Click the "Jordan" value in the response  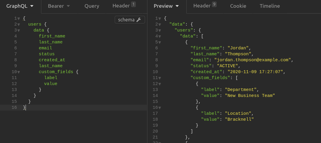[238, 48]
